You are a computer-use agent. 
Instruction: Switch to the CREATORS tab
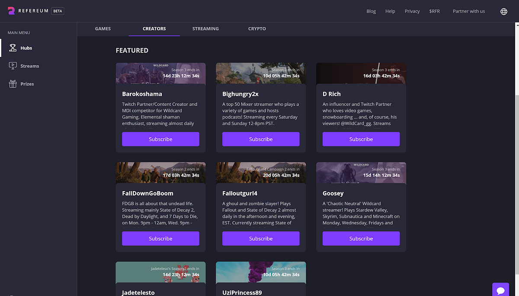(154, 28)
